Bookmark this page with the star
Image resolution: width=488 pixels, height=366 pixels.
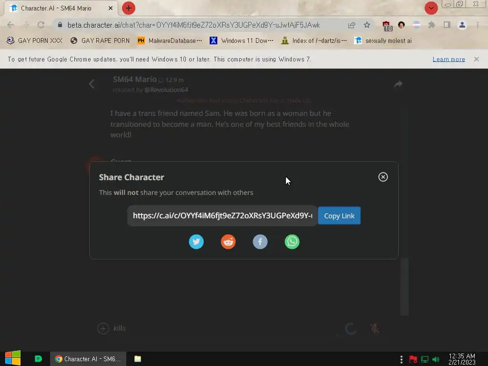click(367, 25)
